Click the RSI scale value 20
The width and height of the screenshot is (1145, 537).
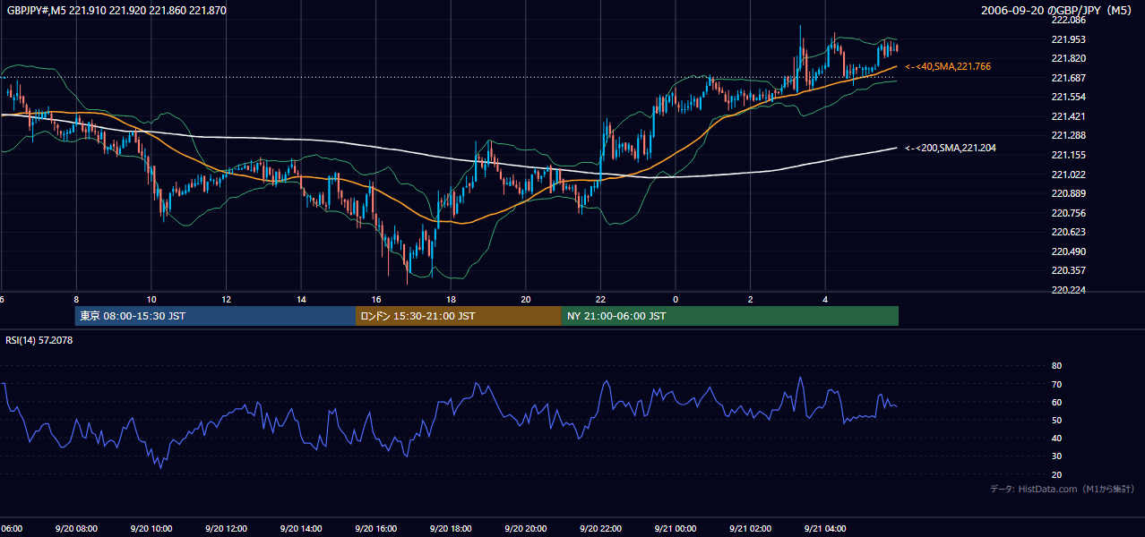click(x=1056, y=474)
